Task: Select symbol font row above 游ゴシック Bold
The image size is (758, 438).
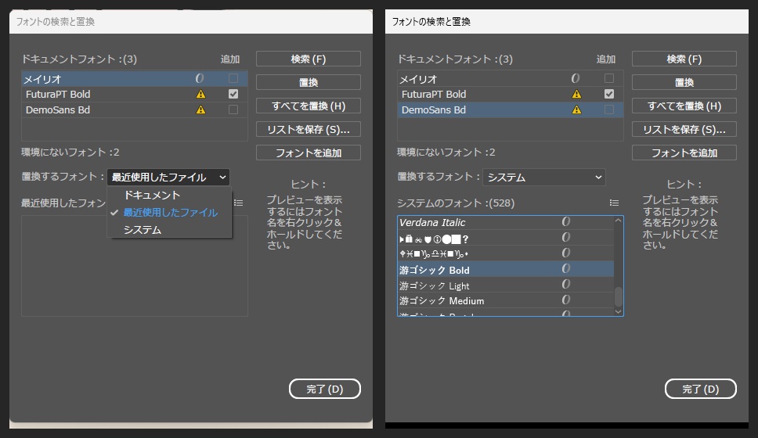Action: (x=506, y=253)
